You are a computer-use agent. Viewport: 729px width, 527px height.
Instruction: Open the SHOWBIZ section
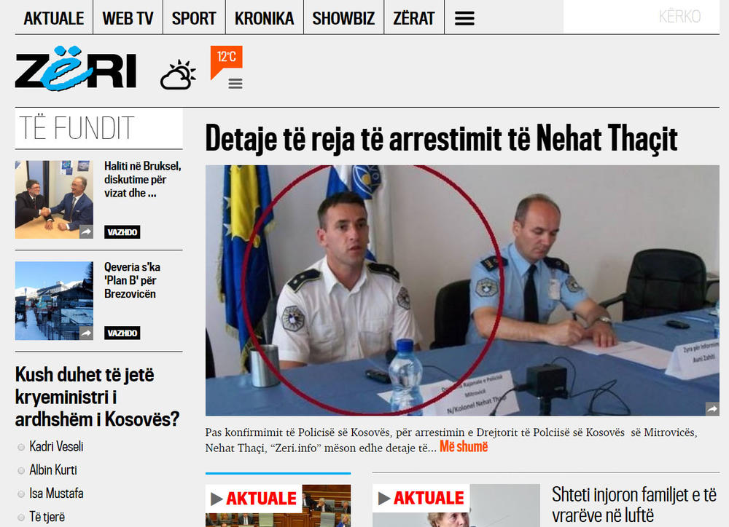(343, 19)
